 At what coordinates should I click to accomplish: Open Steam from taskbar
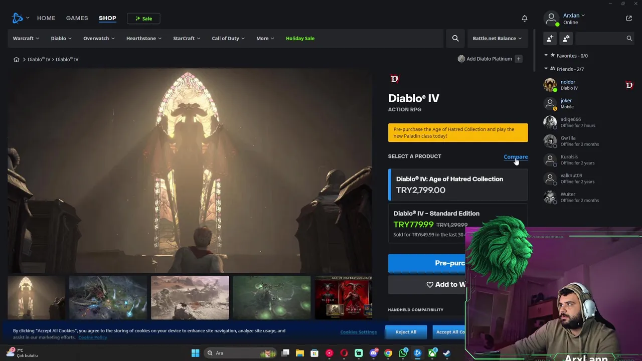446,353
